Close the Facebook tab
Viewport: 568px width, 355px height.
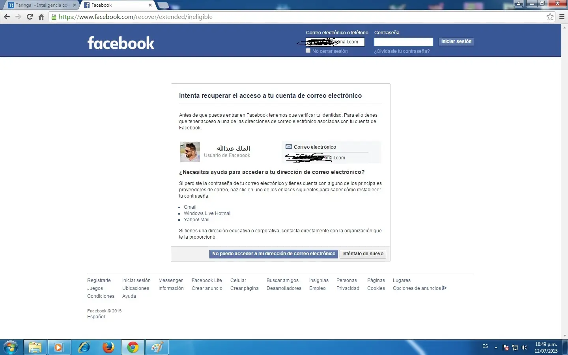150,5
